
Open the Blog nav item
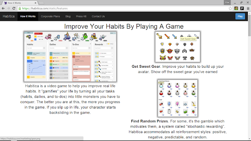68,16
